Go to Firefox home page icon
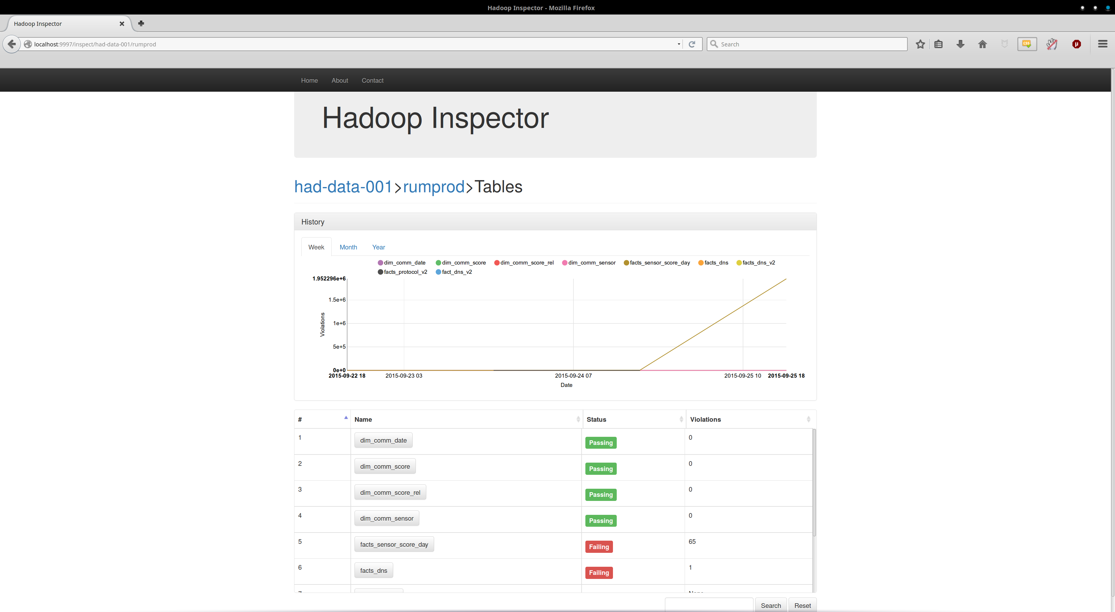Screen dimensions: 1115x612 [x=982, y=44]
